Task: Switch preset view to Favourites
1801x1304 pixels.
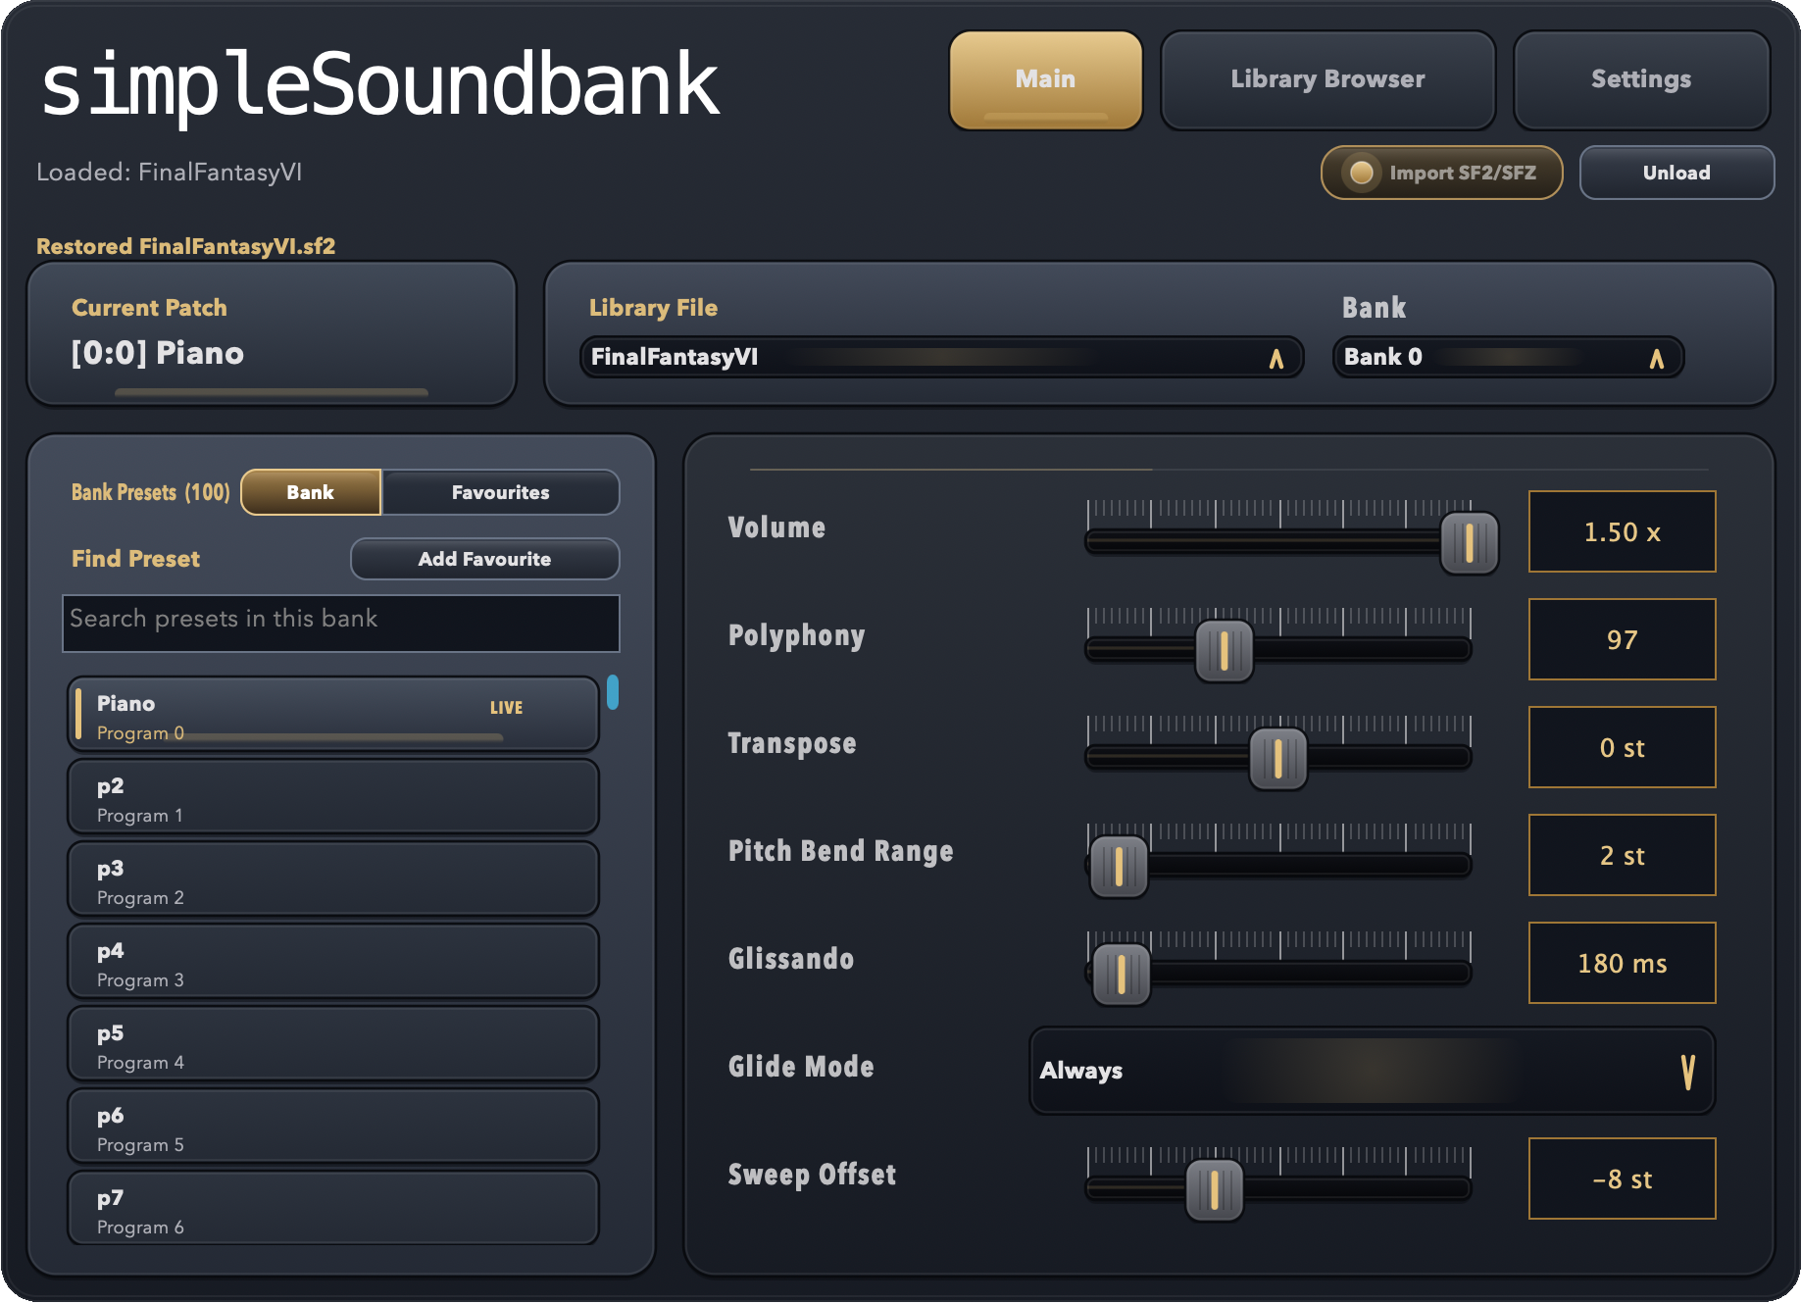Action: (500, 492)
